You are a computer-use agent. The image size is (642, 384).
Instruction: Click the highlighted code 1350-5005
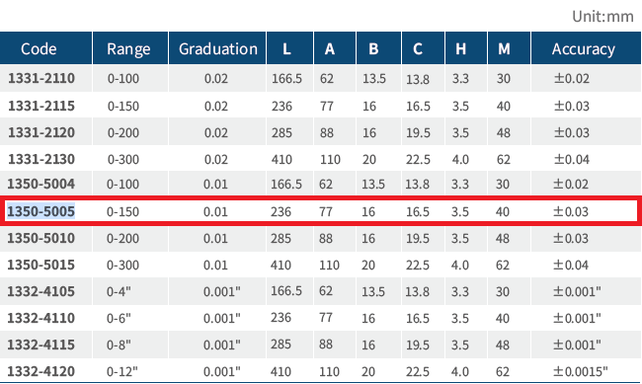point(40,211)
